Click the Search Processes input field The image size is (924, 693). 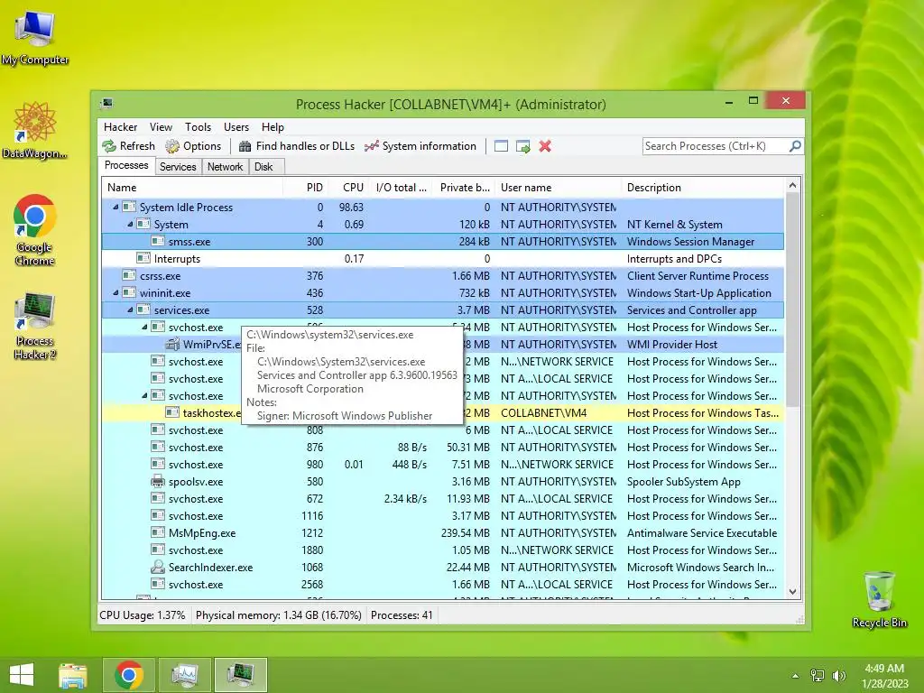pos(715,146)
